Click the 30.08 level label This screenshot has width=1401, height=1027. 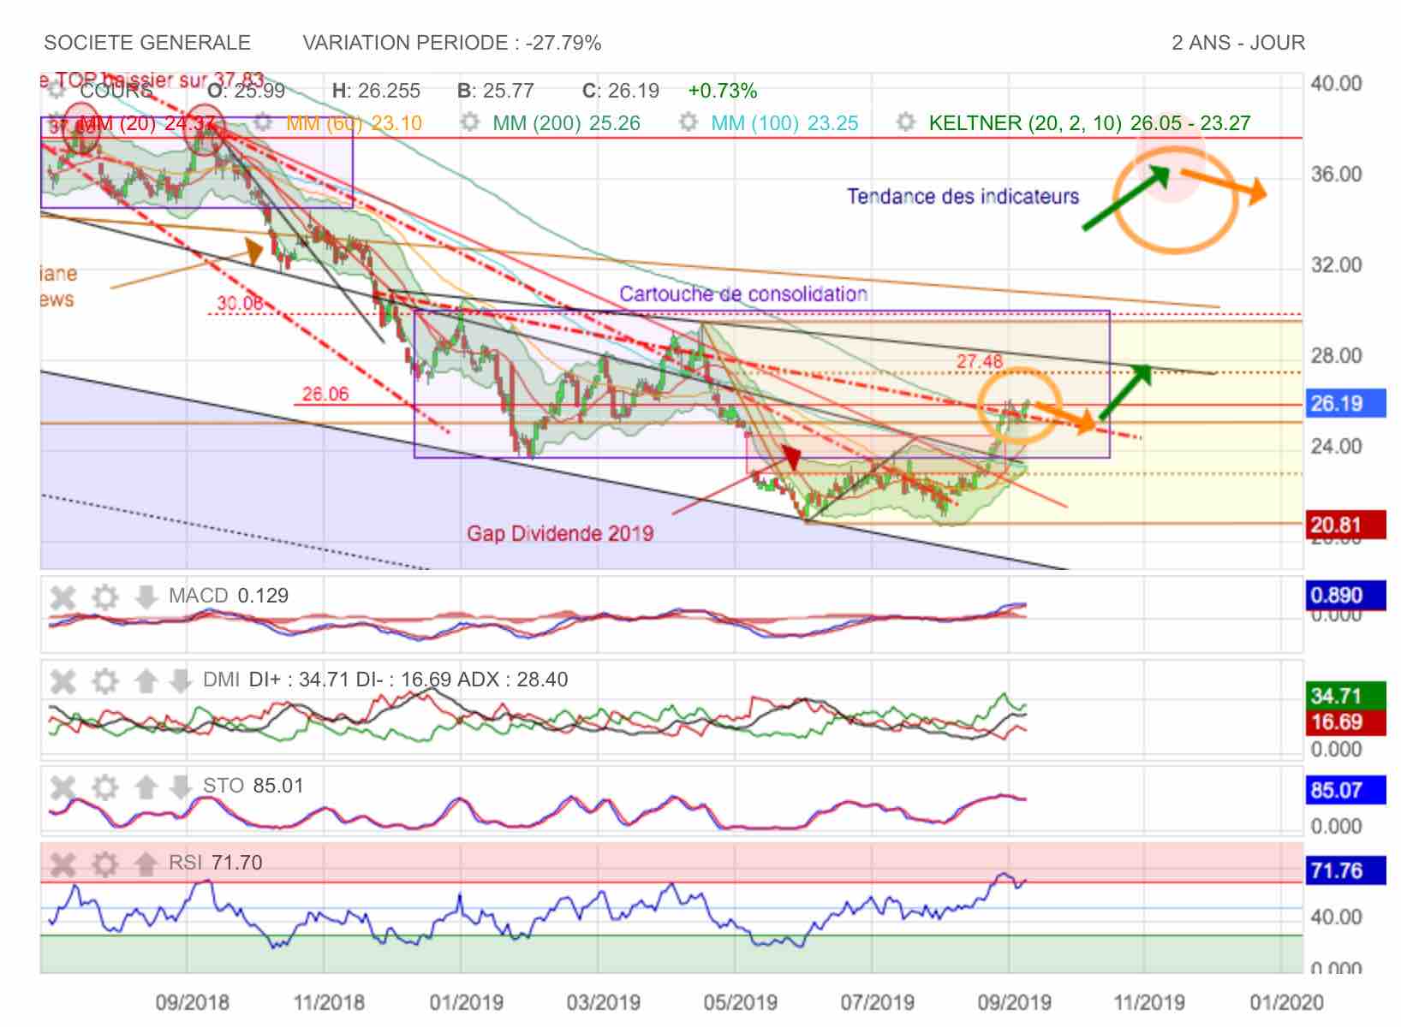pyautogui.click(x=240, y=303)
